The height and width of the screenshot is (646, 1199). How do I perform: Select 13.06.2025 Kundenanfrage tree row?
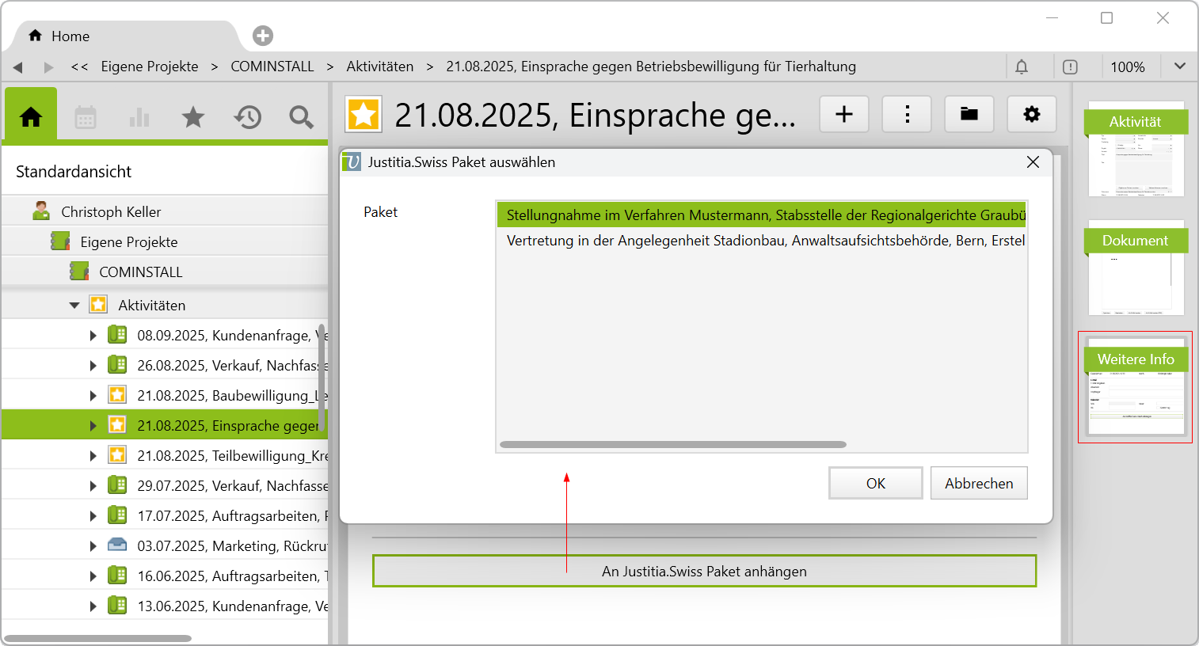click(x=165, y=606)
